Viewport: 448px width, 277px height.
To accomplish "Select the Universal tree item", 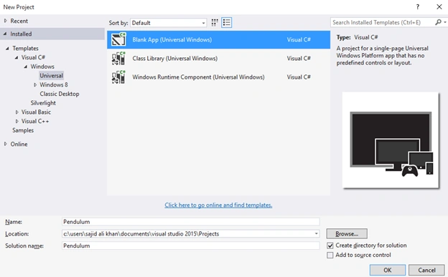I will 51,76.
